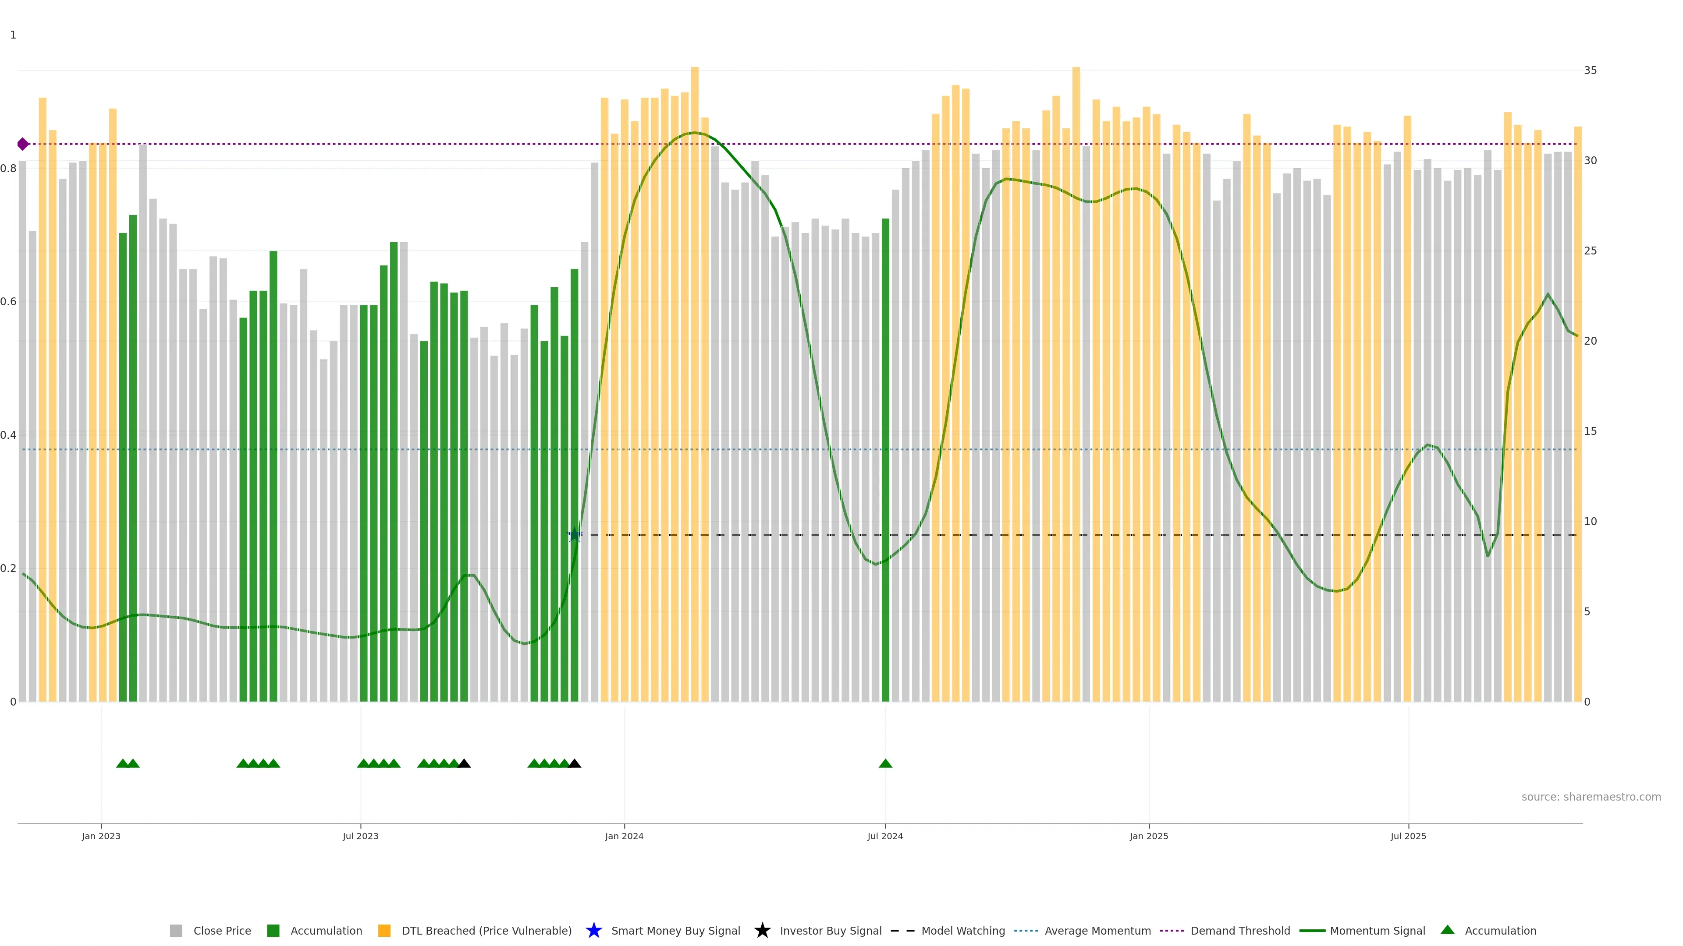Click the momentum line's peak near early 2024

[695, 133]
